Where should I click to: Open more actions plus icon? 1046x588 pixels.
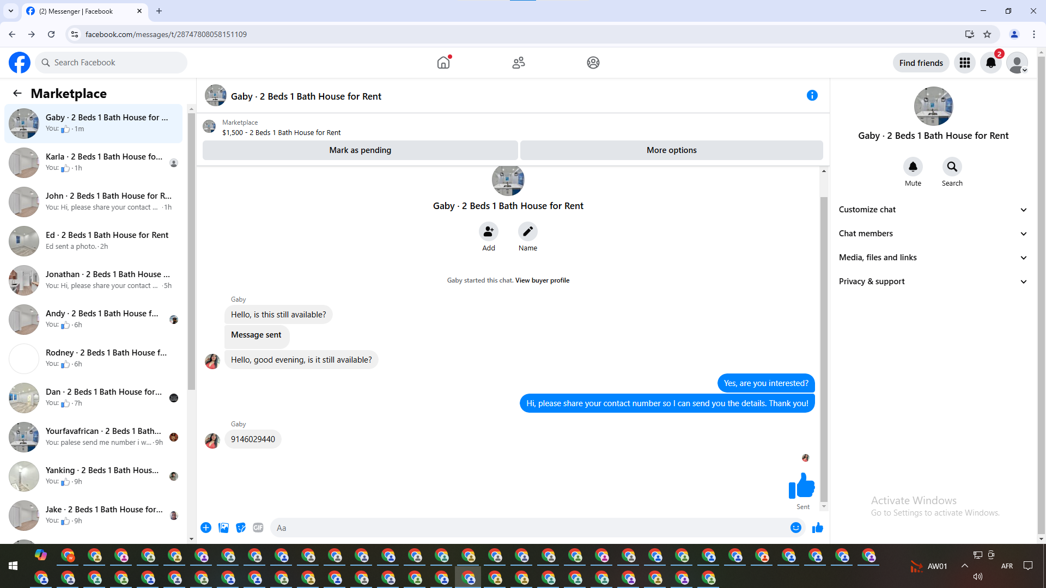click(x=206, y=528)
